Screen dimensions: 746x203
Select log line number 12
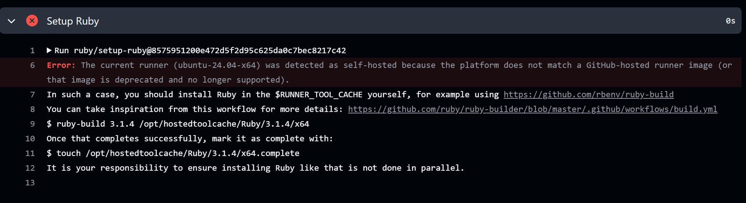[30, 168]
